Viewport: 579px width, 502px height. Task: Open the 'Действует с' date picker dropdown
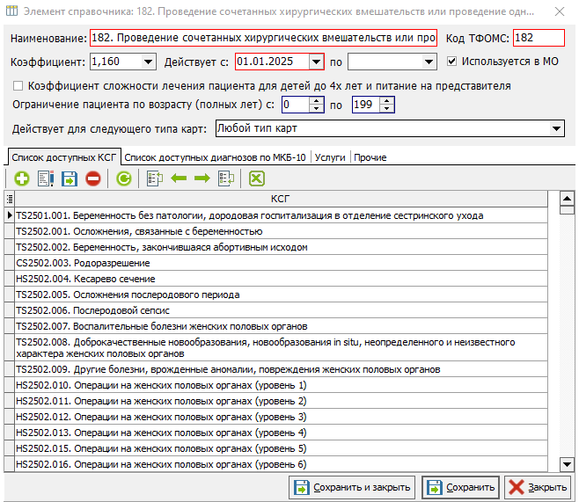316,62
